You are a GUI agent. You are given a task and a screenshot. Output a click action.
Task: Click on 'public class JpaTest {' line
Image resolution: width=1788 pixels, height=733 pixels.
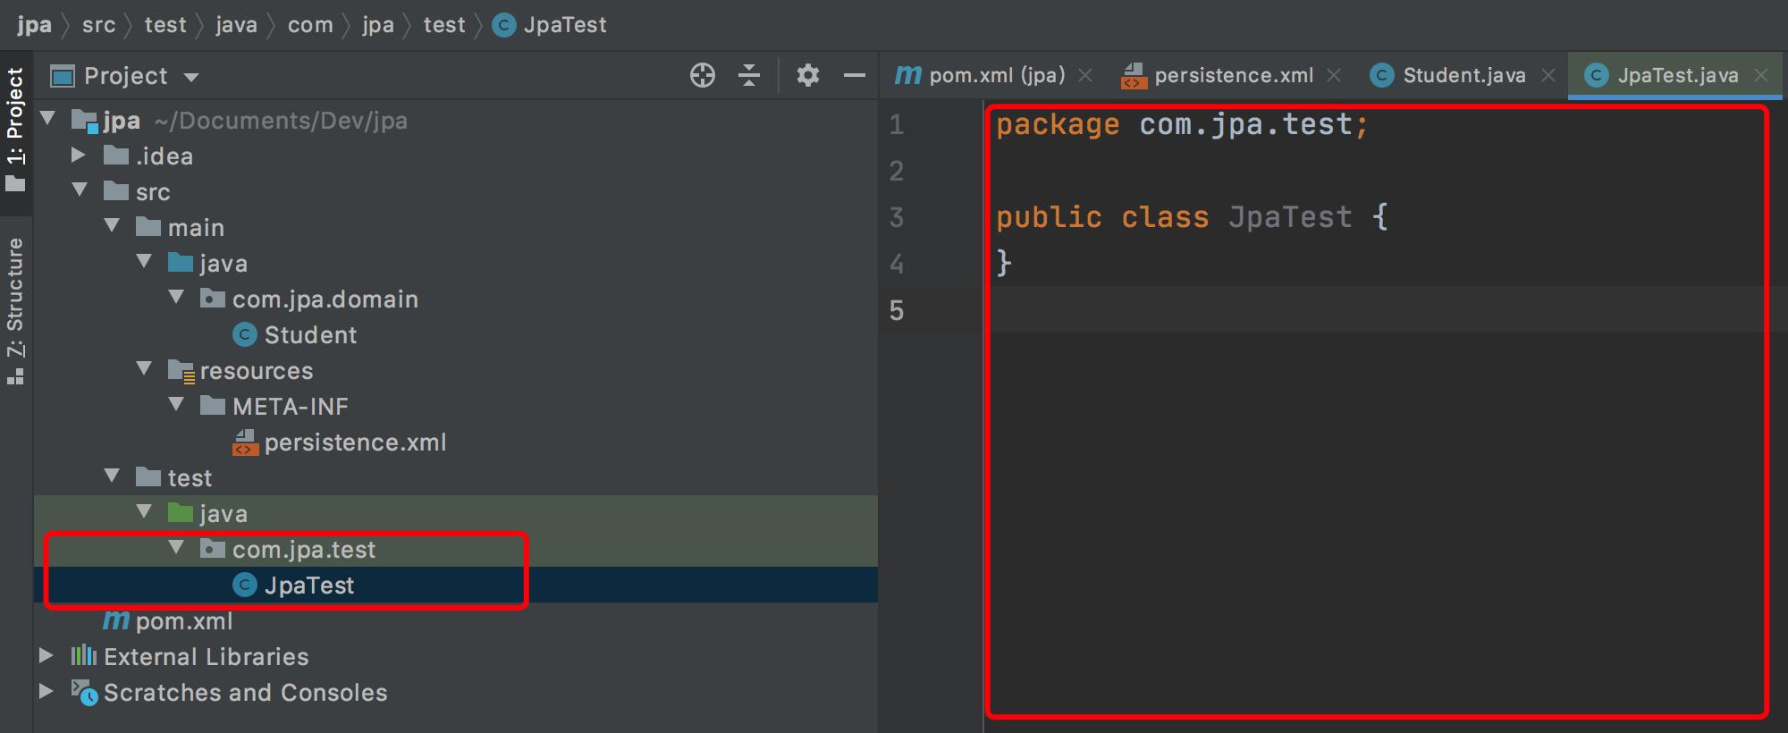[x=1193, y=217]
